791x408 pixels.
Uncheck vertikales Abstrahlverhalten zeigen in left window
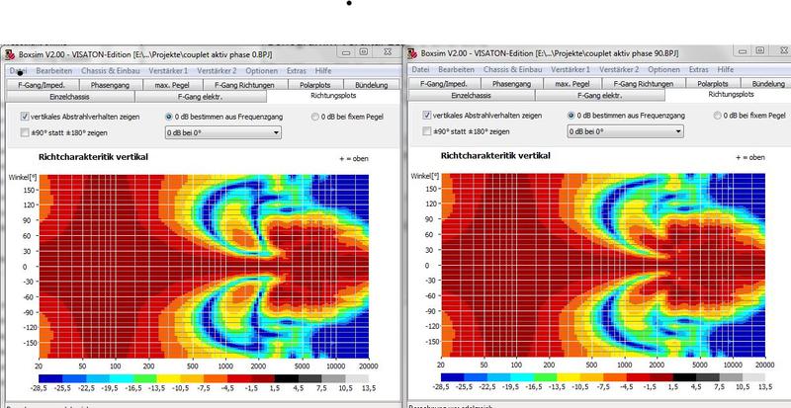25,117
